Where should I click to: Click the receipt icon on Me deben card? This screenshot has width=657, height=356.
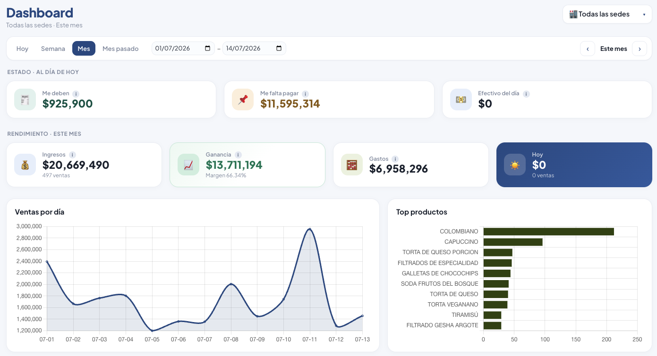click(x=25, y=99)
